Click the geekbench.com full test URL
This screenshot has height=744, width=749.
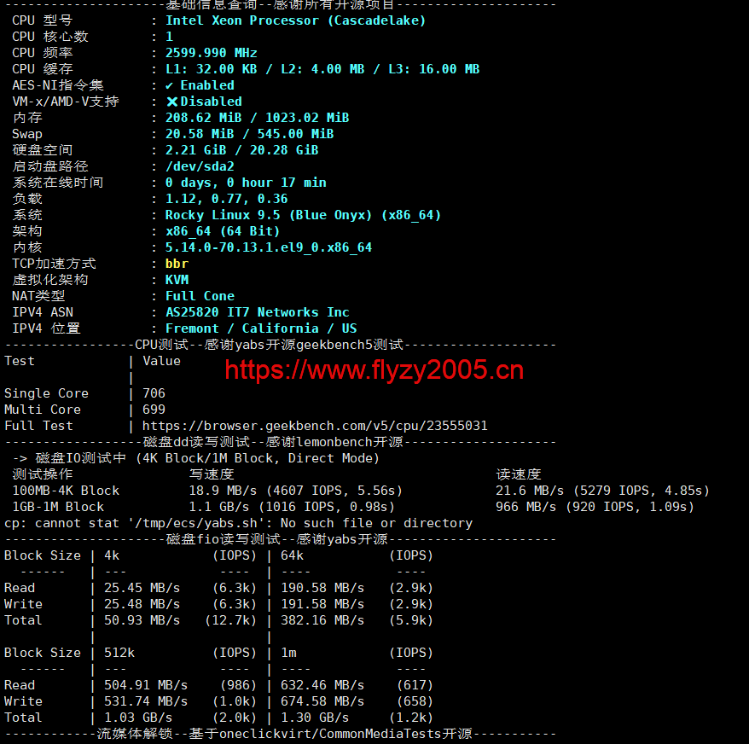[x=315, y=426]
